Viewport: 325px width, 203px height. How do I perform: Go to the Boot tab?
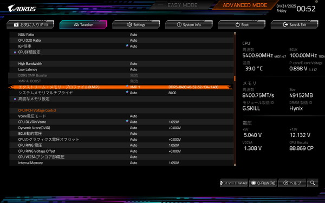pyautogui.click(x=242, y=25)
